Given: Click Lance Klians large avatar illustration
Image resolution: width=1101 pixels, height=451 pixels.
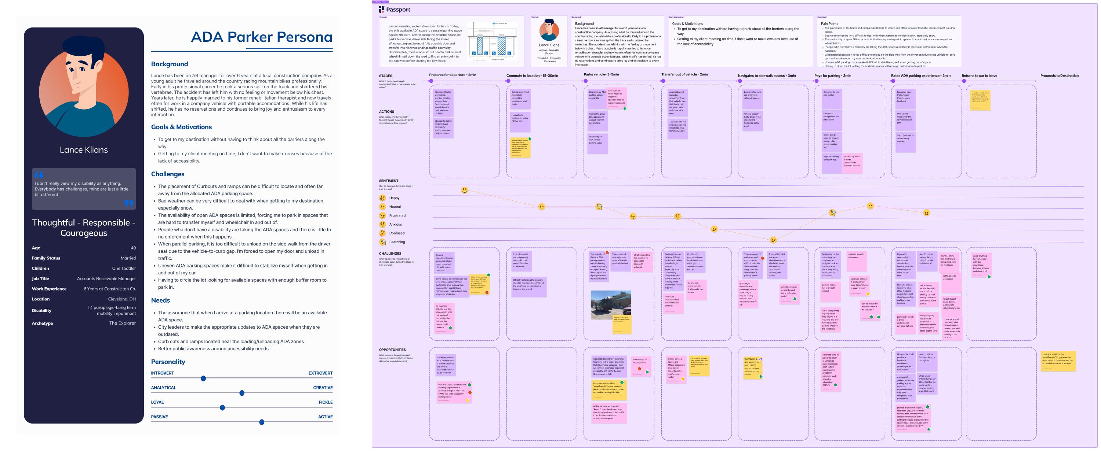Looking at the screenshot, I should (x=84, y=86).
